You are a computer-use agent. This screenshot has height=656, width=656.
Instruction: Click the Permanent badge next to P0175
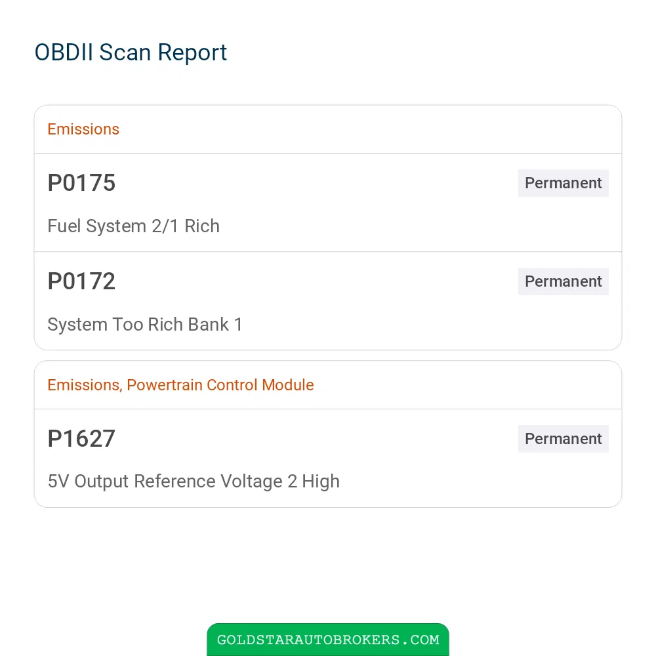(x=563, y=183)
